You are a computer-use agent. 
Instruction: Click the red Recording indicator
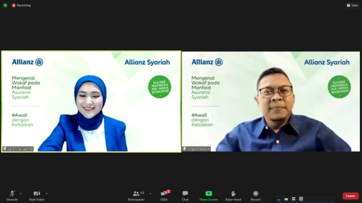[21, 5]
